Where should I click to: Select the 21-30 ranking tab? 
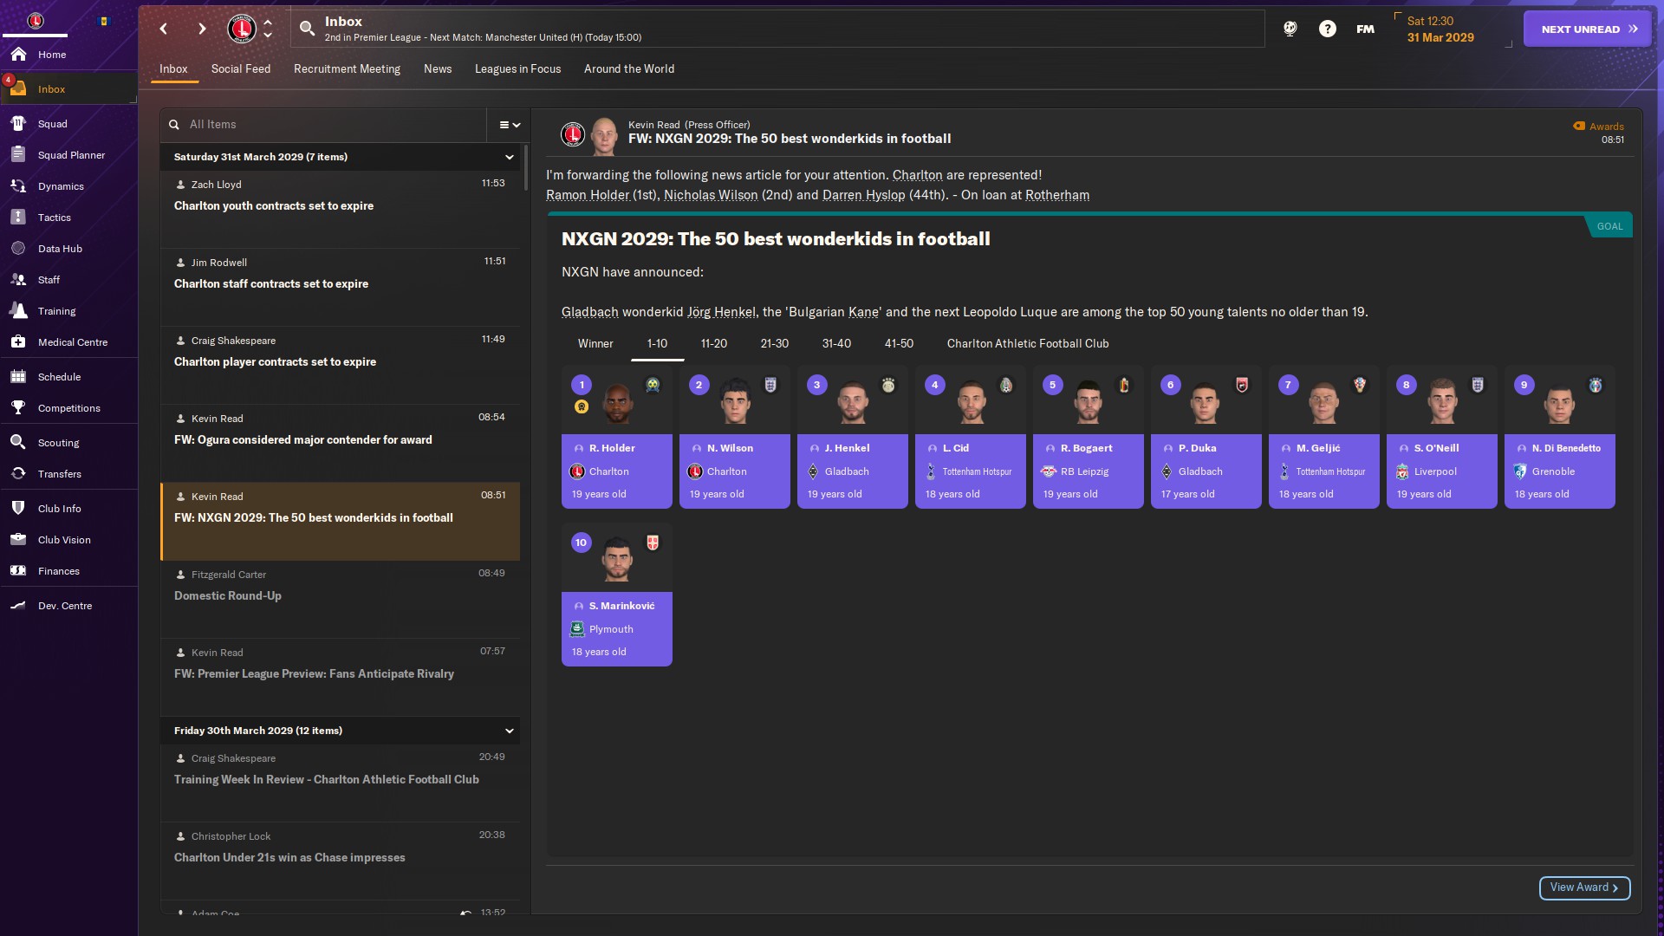(x=775, y=344)
